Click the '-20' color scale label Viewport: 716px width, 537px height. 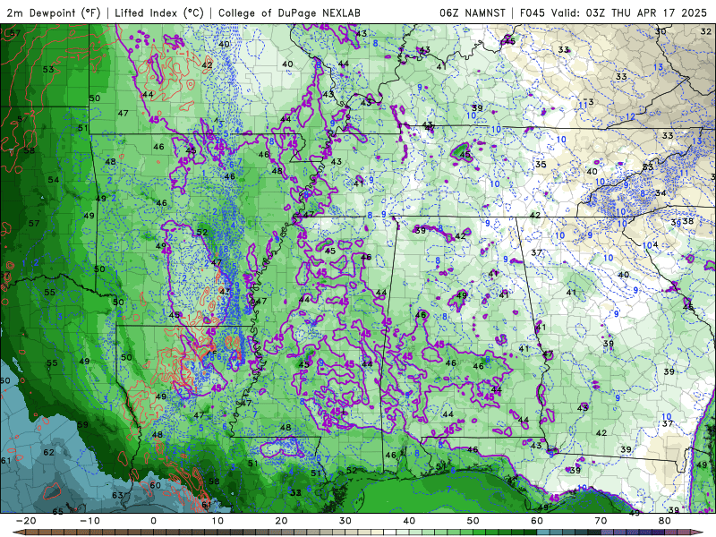coord(25,521)
